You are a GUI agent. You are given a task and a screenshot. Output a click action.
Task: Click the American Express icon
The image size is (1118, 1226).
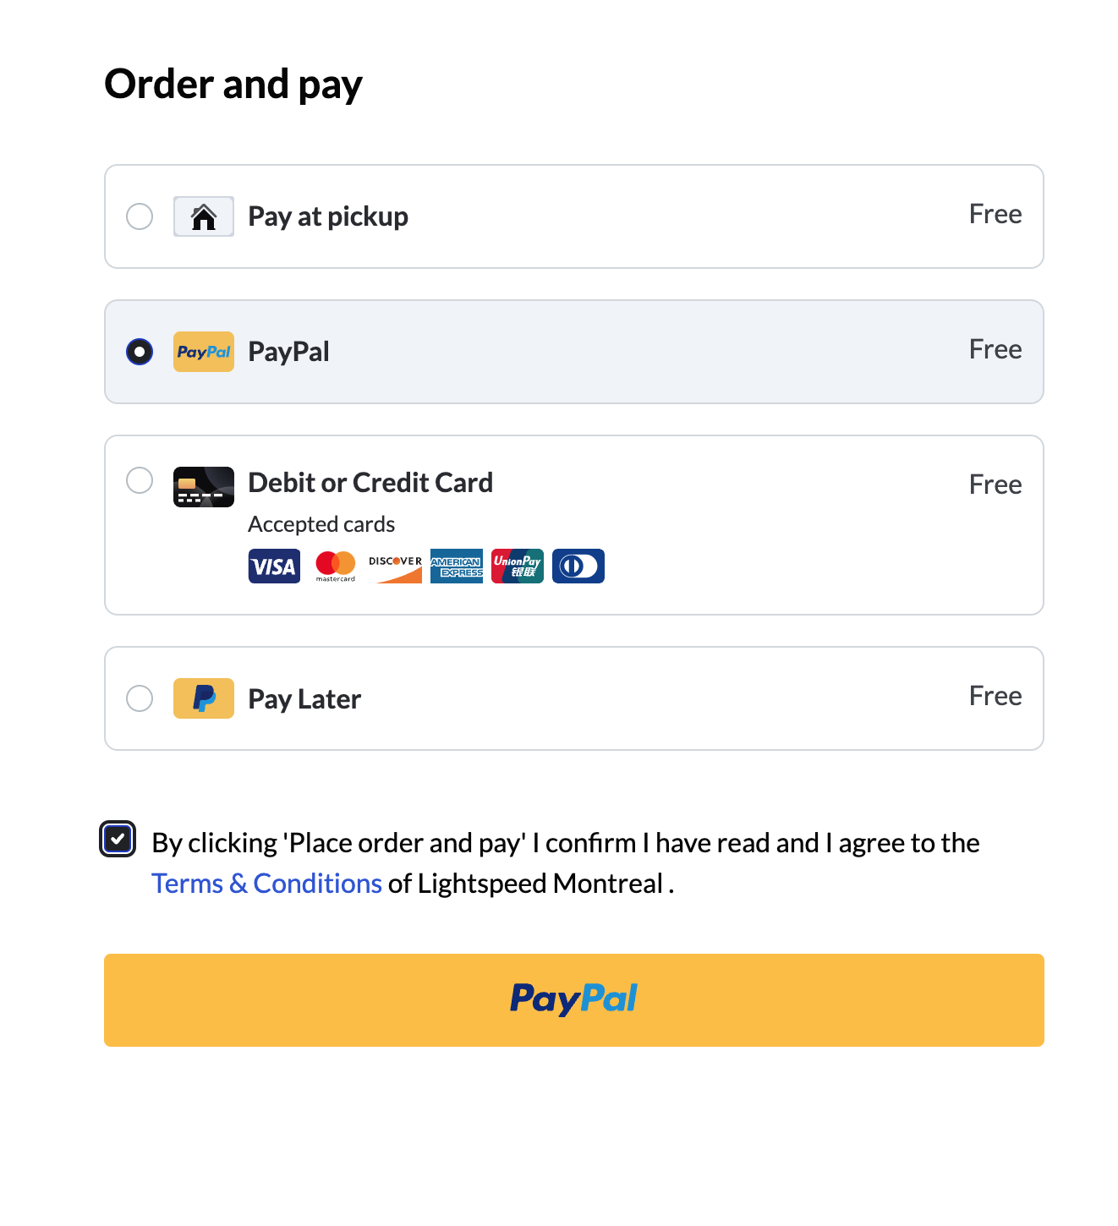(x=456, y=566)
